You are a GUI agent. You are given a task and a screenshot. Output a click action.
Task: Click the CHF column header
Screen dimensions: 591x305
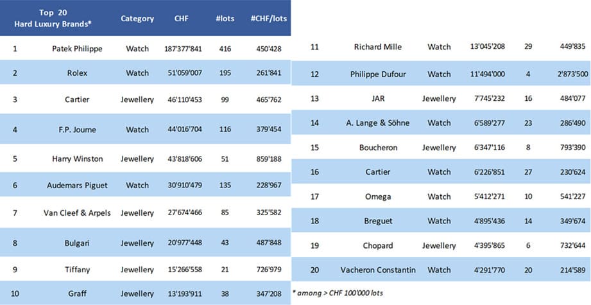tap(181, 19)
